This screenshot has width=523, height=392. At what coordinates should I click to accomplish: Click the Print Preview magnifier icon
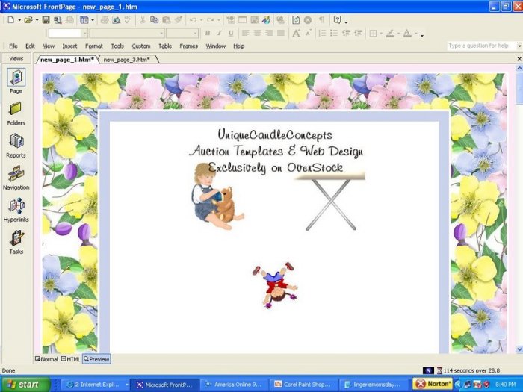tap(116, 20)
